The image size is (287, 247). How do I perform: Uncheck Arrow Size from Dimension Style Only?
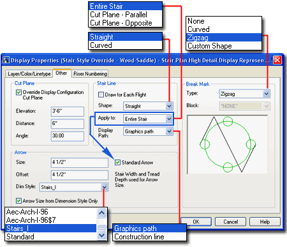18,200
